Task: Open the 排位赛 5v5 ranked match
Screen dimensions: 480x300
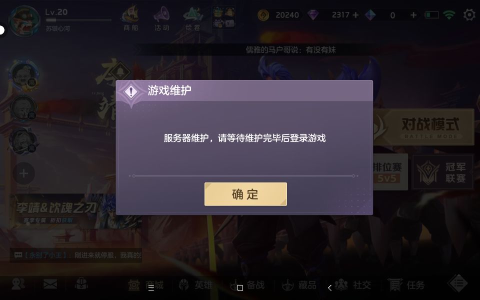Action: [x=390, y=172]
